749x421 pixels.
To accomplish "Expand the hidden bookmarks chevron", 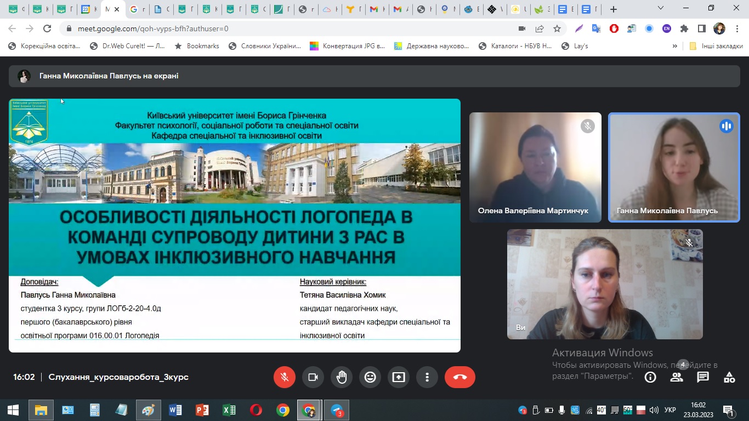I will pos(675,46).
